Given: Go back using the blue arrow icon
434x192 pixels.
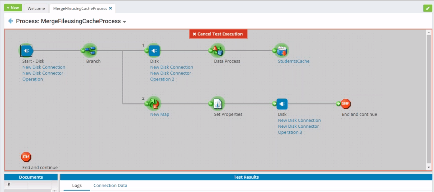Looking at the screenshot, I should tap(11, 21).
